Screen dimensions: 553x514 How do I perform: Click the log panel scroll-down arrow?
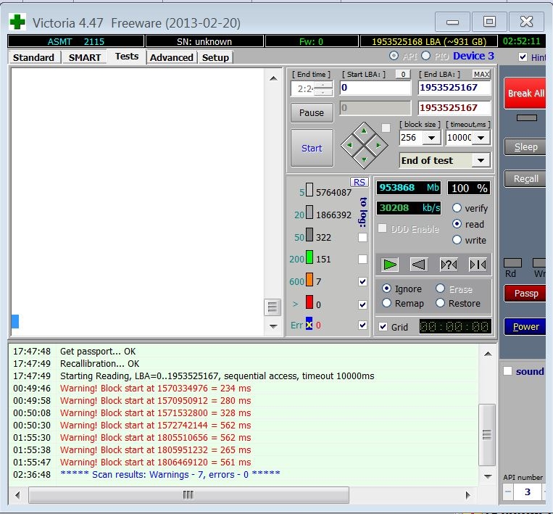click(488, 476)
